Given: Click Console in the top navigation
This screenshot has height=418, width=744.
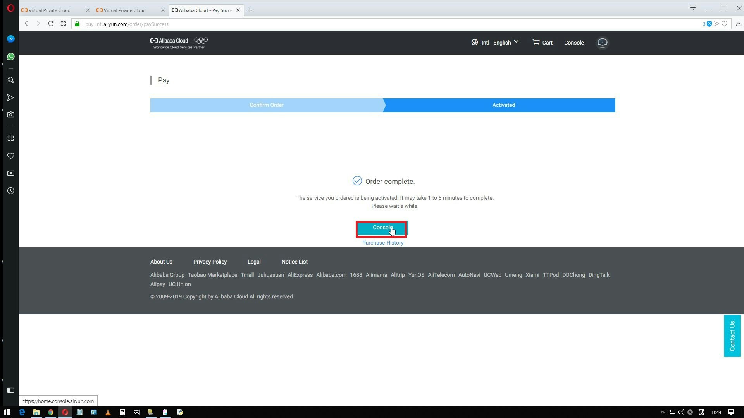Looking at the screenshot, I should [574, 43].
